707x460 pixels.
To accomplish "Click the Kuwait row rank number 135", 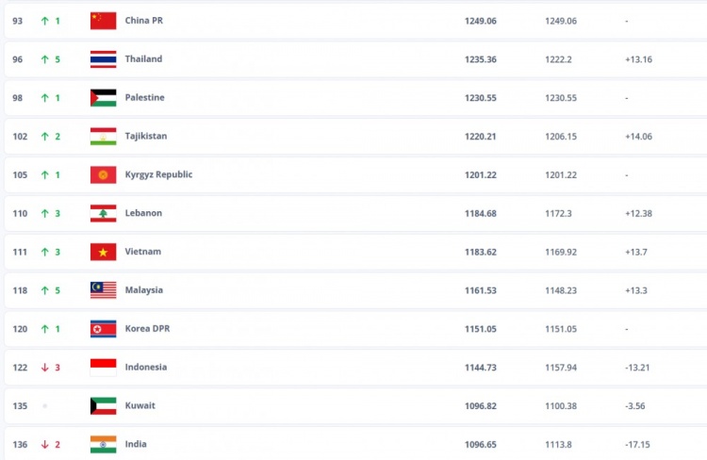I will tap(20, 405).
